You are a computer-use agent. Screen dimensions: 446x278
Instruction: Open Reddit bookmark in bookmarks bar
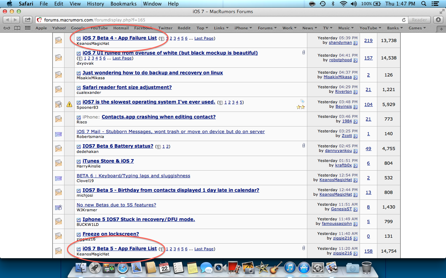[x=184, y=28]
